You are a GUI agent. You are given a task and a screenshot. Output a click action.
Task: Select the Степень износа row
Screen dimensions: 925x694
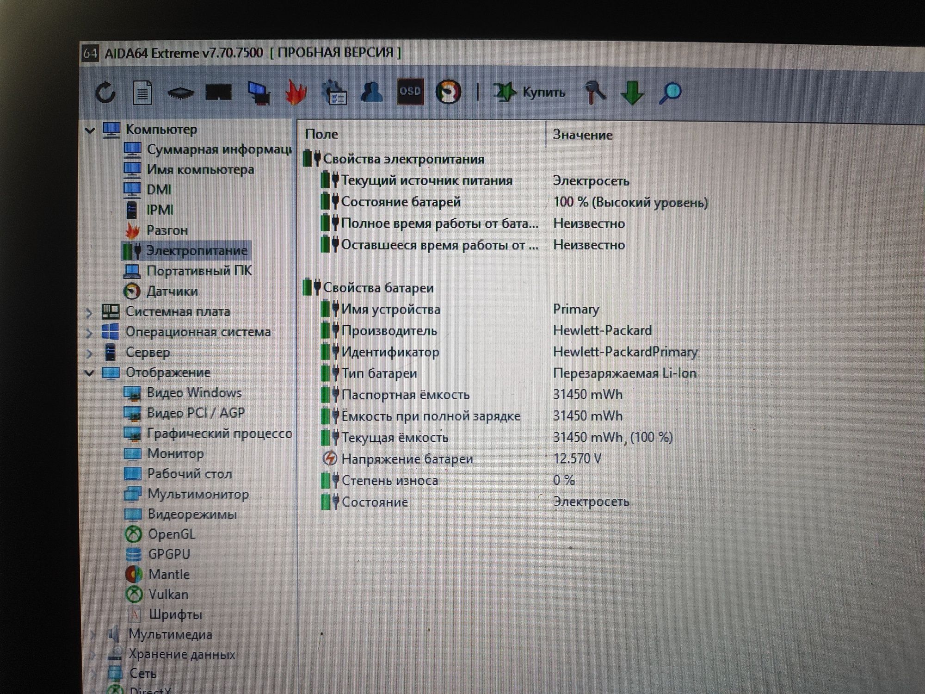pos(448,480)
